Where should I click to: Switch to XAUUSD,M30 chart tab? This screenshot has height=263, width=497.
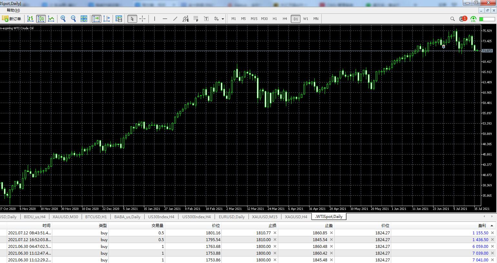click(65, 217)
